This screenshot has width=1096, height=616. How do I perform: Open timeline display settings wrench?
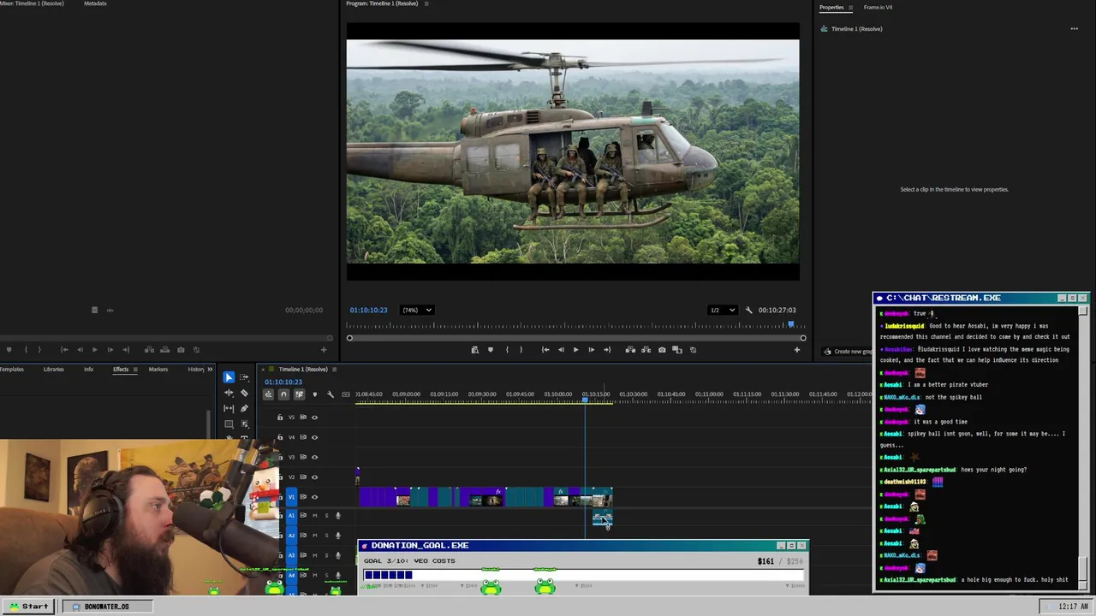pyautogui.click(x=331, y=394)
